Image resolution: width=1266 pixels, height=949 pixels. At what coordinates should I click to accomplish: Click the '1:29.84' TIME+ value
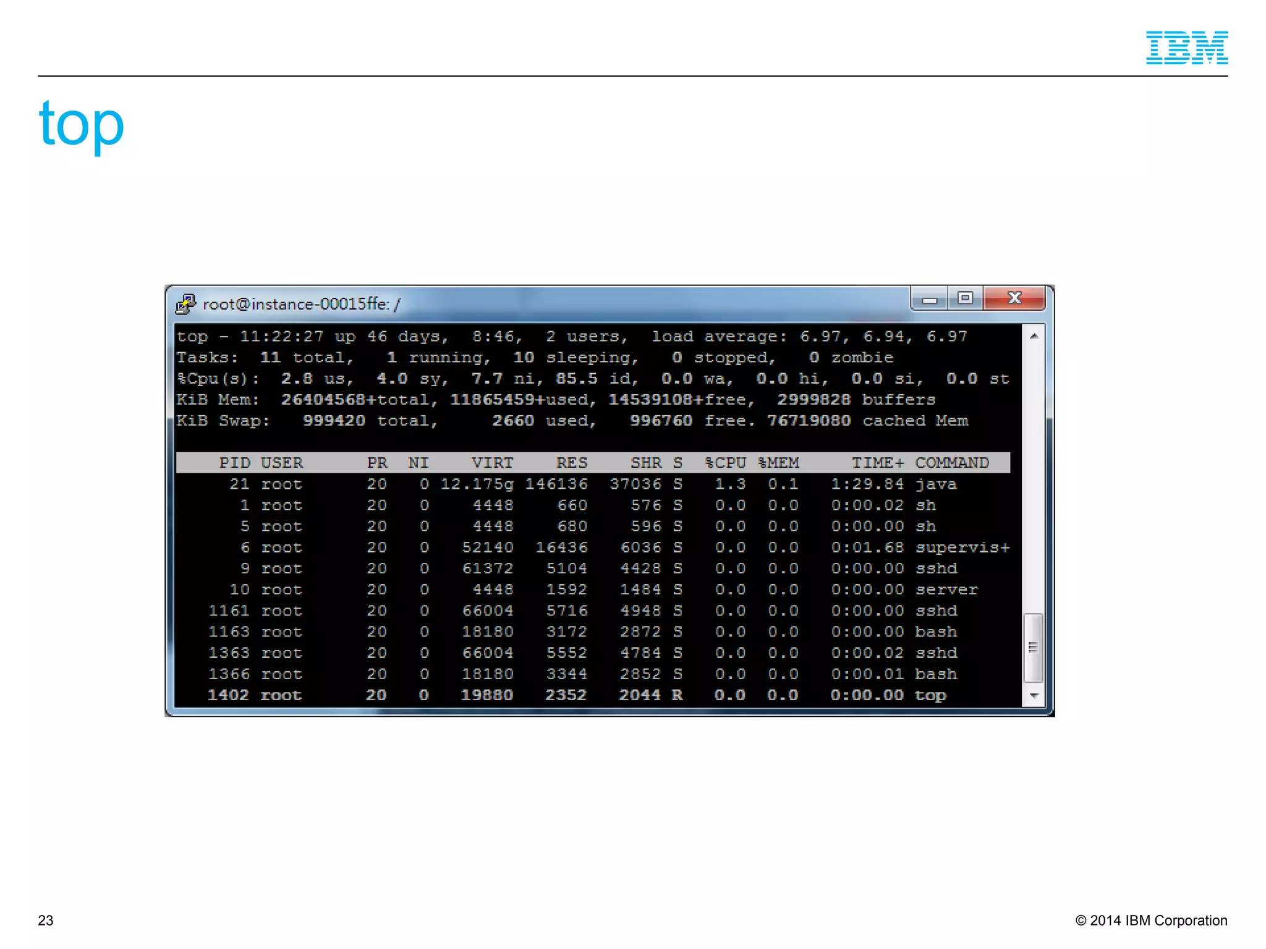(x=867, y=484)
